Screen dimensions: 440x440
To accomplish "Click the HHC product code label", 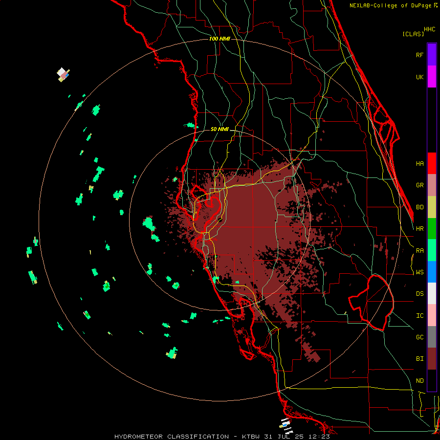I will coord(429,29).
